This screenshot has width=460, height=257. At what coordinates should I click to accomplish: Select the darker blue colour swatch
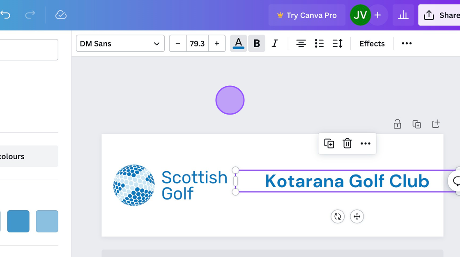pos(18,221)
